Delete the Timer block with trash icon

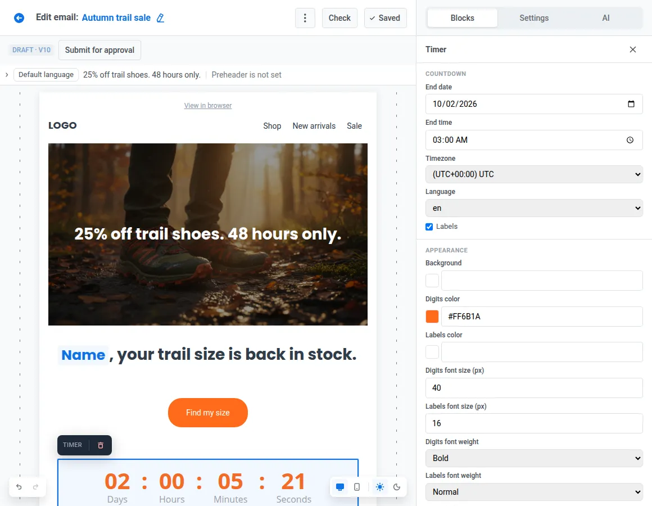coord(100,445)
